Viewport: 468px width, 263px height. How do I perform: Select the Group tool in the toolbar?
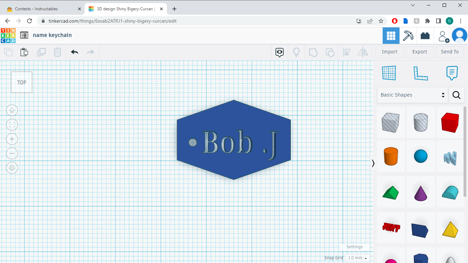pyautogui.click(x=313, y=52)
